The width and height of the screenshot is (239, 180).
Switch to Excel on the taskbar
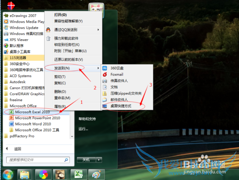79,175
